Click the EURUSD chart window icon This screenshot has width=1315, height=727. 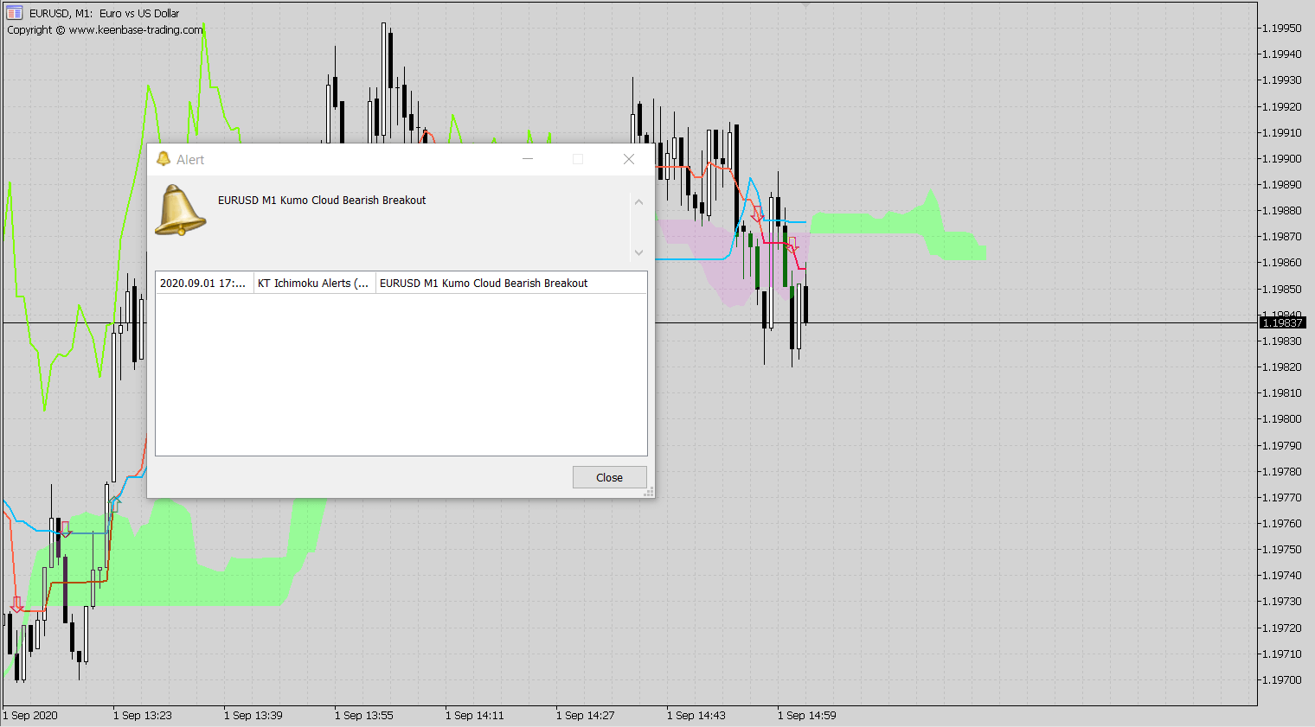15,13
